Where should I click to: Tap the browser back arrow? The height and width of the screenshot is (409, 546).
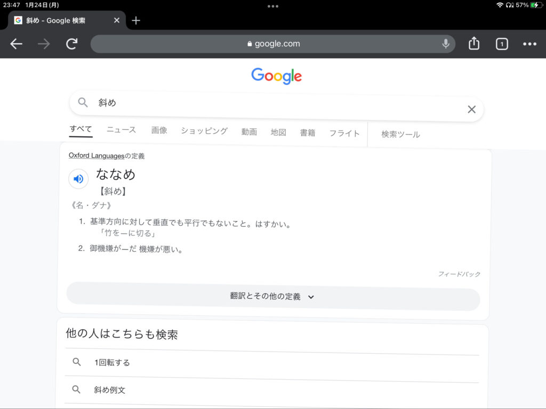pyautogui.click(x=17, y=44)
